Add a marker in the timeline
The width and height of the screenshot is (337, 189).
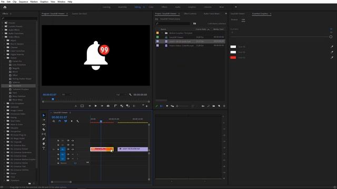tap(72, 121)
